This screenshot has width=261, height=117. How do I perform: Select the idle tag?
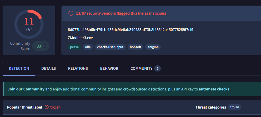[88, 47]
